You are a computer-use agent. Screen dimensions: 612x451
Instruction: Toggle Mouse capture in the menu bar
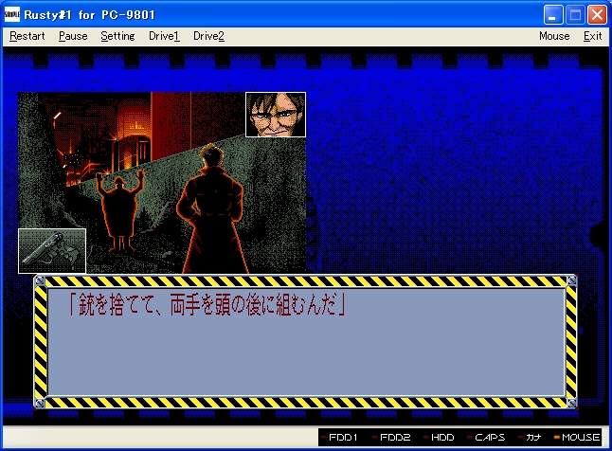(554, 36)
